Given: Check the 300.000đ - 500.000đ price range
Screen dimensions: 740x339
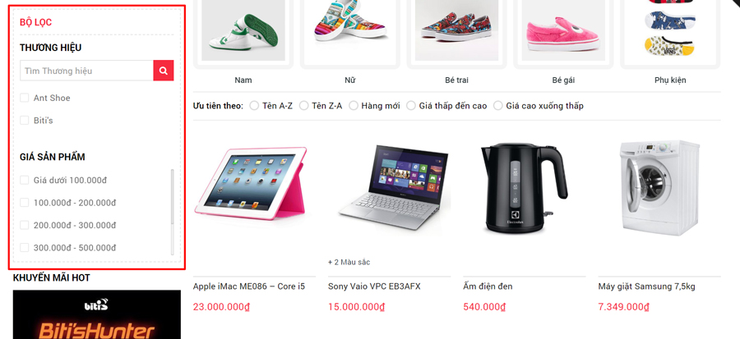Looking at the screenshot, I should tap(25, 248).
